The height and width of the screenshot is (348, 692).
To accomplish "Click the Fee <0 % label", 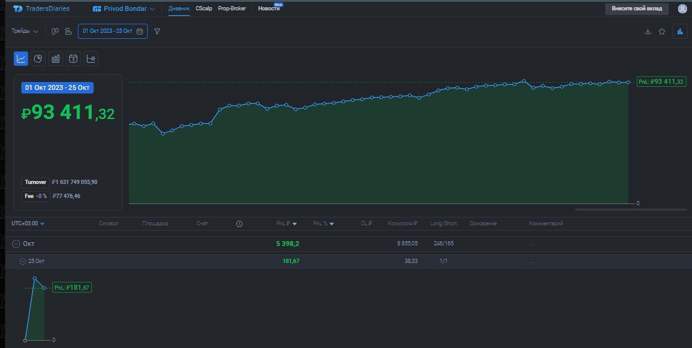I will [x=35, y=196].
